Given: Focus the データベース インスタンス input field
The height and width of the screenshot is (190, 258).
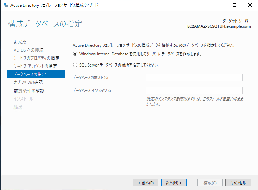Looking at the screenshot, I should (194, 90).
